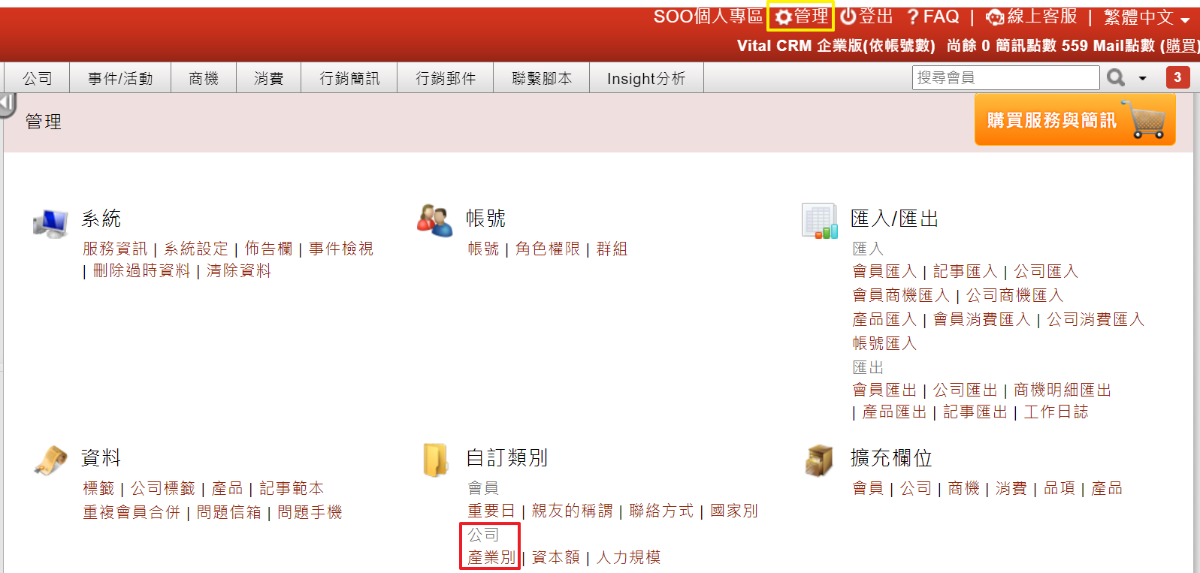Viewport: 1200px width, 573px height.
Task: Click the 擴充欄位 drawer box icon
Action: click(x=820, y=460)
